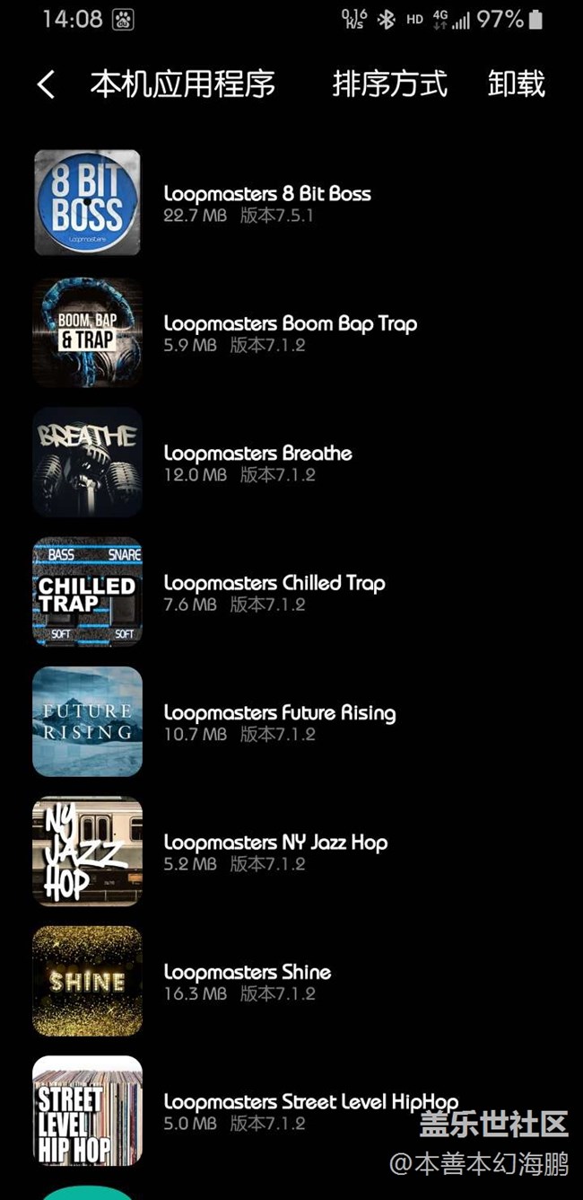Tap the battery indicator in status bar
The image size is (583, 1200).
click(535, 20)
